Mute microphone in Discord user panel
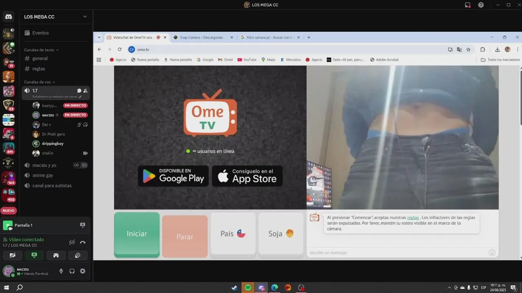This screenshot has width=522, height=293. 61,271
